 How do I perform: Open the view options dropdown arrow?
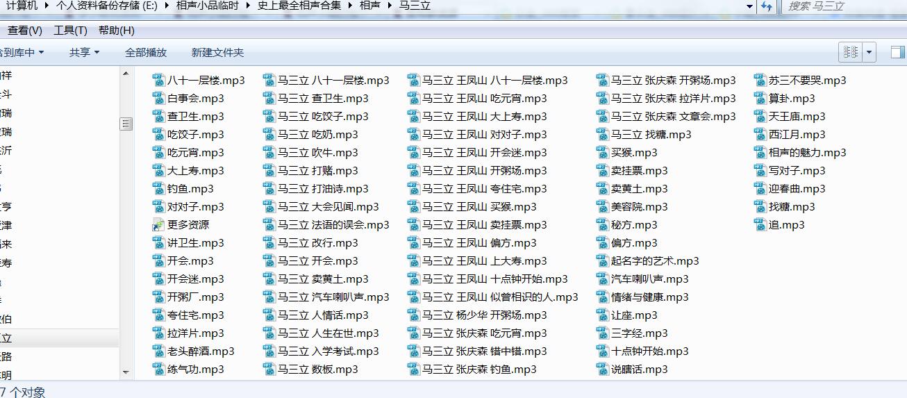869,52
